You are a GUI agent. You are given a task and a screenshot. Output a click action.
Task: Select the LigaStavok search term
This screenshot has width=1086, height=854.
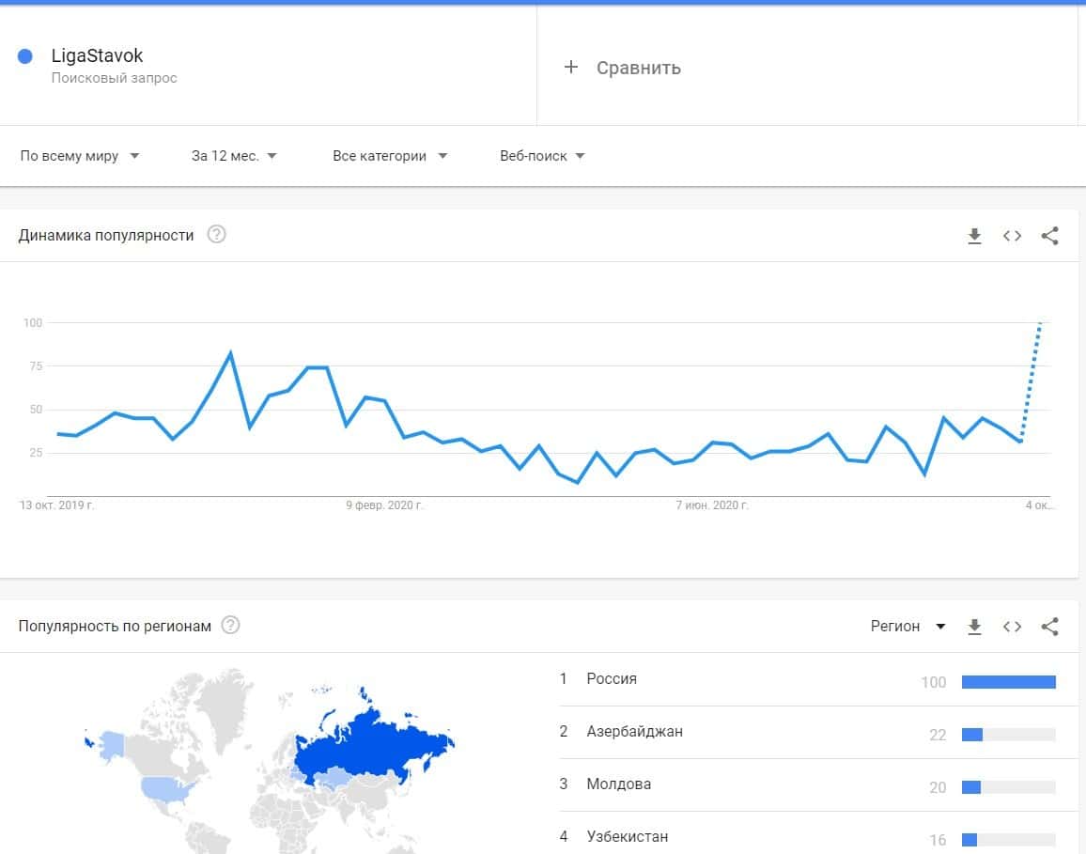coord(98,56)
